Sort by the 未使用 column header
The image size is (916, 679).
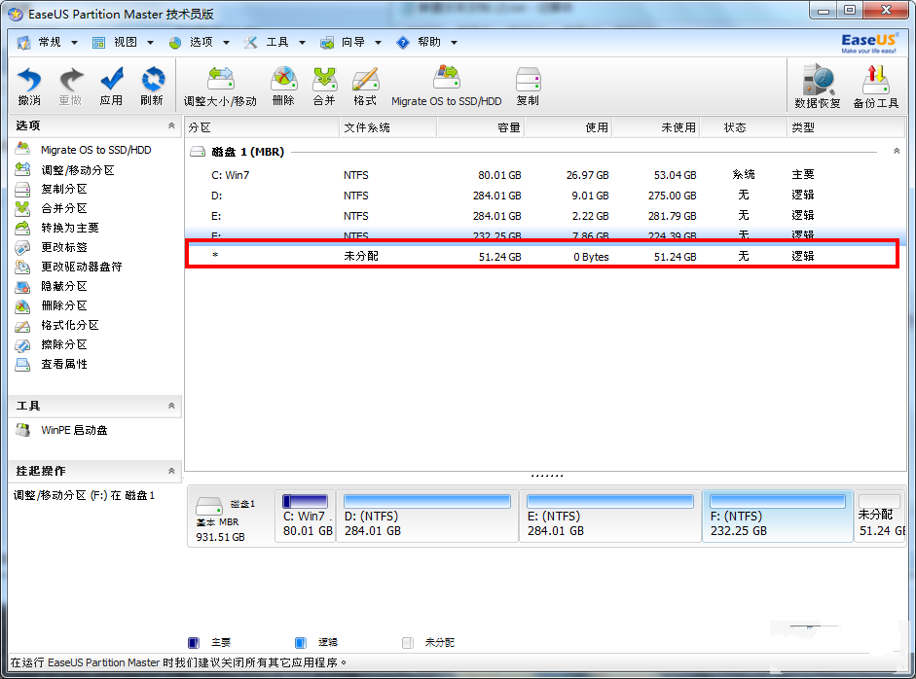656,127
